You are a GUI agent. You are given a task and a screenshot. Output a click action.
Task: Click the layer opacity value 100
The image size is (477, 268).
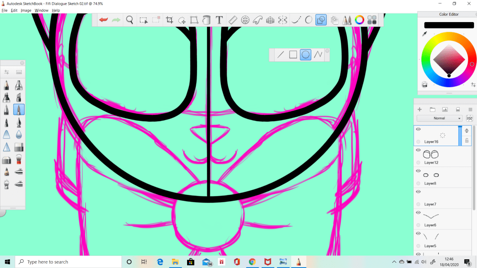(469, 118)
